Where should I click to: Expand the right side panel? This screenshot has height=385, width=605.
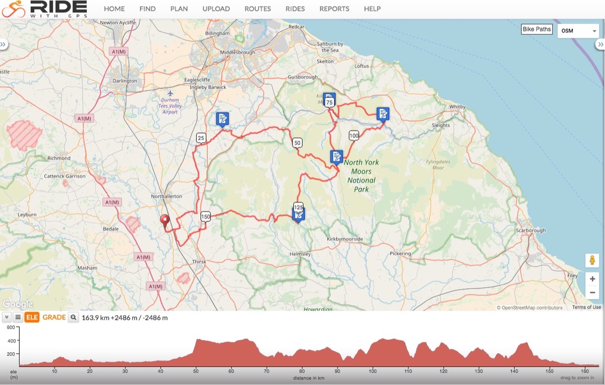(x=600, y=44)
